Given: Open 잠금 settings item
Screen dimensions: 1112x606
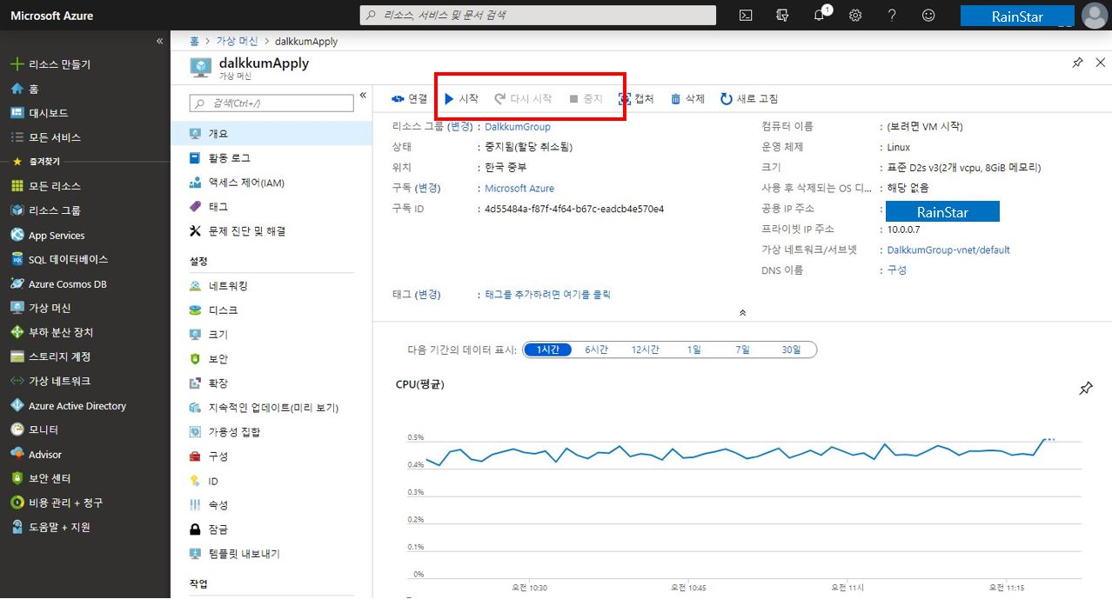Looking at the screenshot, I should [271, 529].
